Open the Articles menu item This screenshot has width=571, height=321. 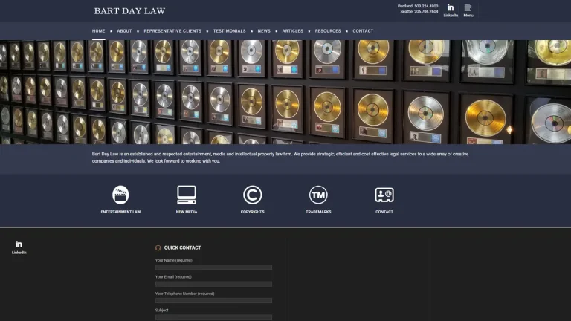pos(293,31)
